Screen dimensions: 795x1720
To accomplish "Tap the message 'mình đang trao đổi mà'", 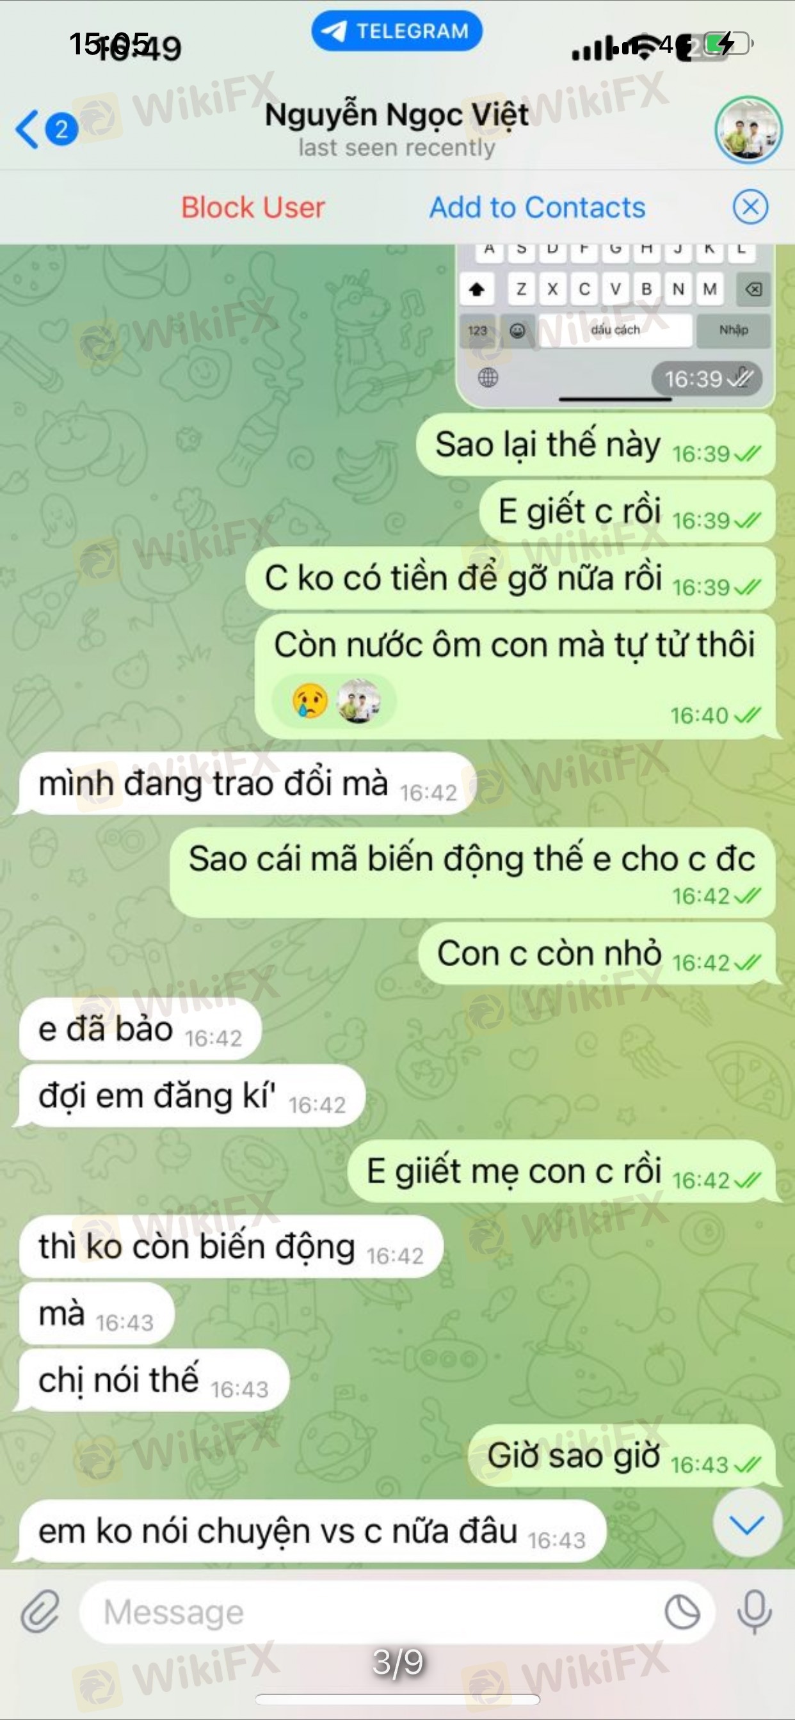I will [246, 783].
